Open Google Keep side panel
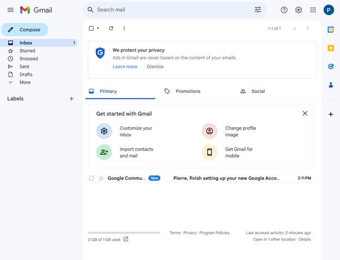This screenshot has height=260, width=340. (330, 48)
